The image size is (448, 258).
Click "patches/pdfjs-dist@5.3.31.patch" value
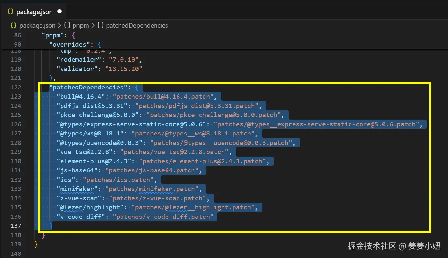pyautogui.click(x=197, y=106)
